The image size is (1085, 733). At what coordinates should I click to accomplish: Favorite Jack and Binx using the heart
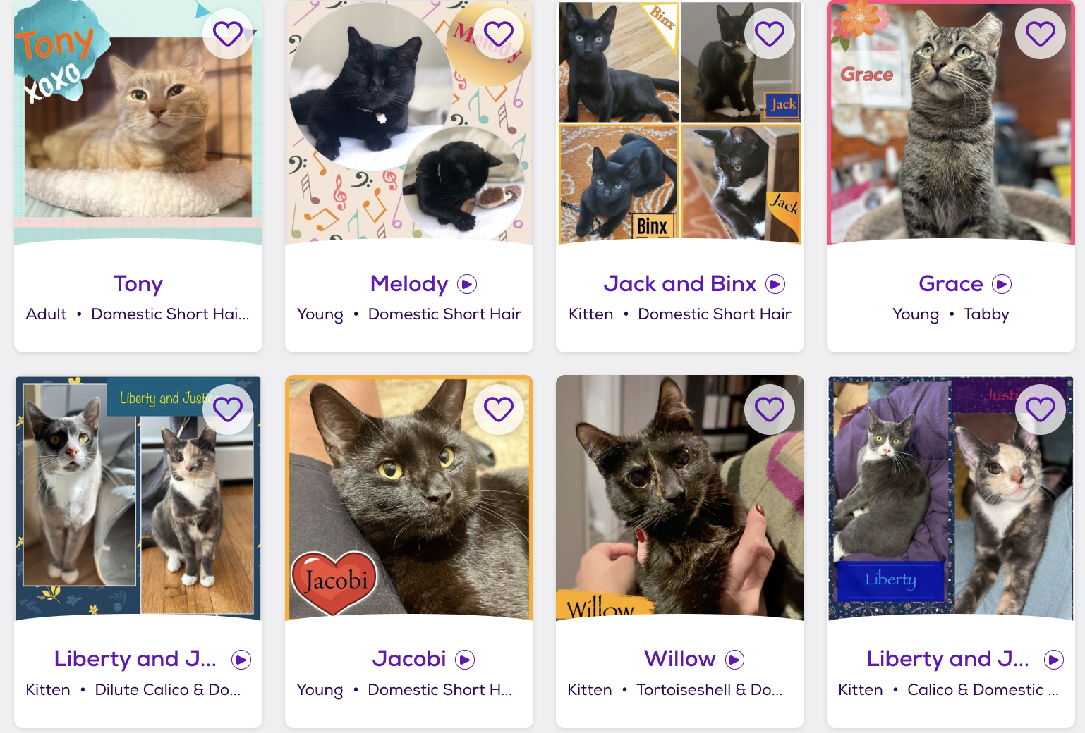tap(770, 34)
